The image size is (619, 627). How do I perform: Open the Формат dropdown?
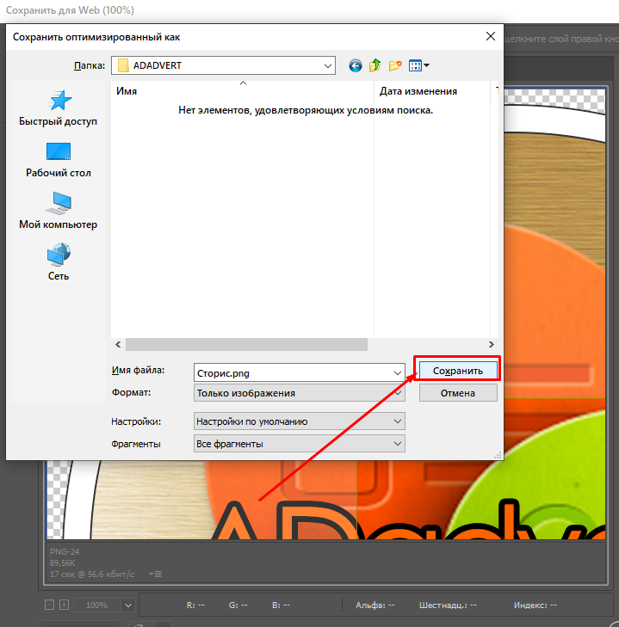pyautogui.click(x=299, y=393)
